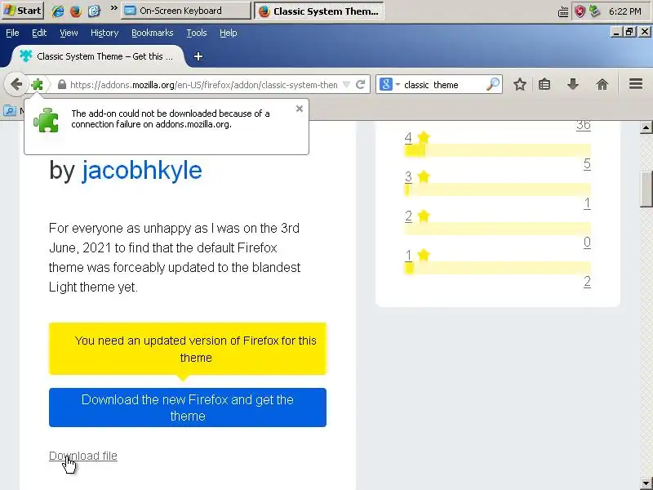
Task: Open the downloads arrow icon
Action: [573, 85]
